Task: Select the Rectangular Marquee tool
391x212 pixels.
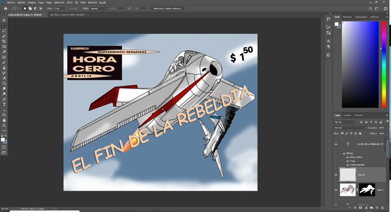Action: click(4, 25)
